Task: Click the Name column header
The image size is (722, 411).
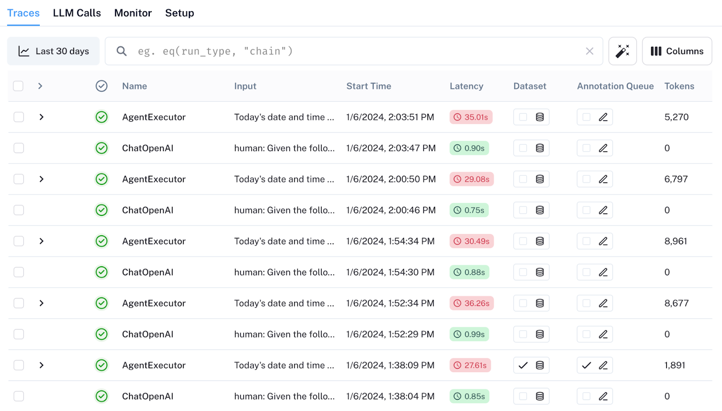Action: 134,86
